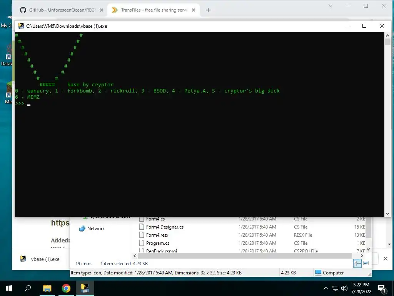Screen dimensions: 394x296
Task: Select Network in Explorer navigation pane
Action: coord(96,229)
